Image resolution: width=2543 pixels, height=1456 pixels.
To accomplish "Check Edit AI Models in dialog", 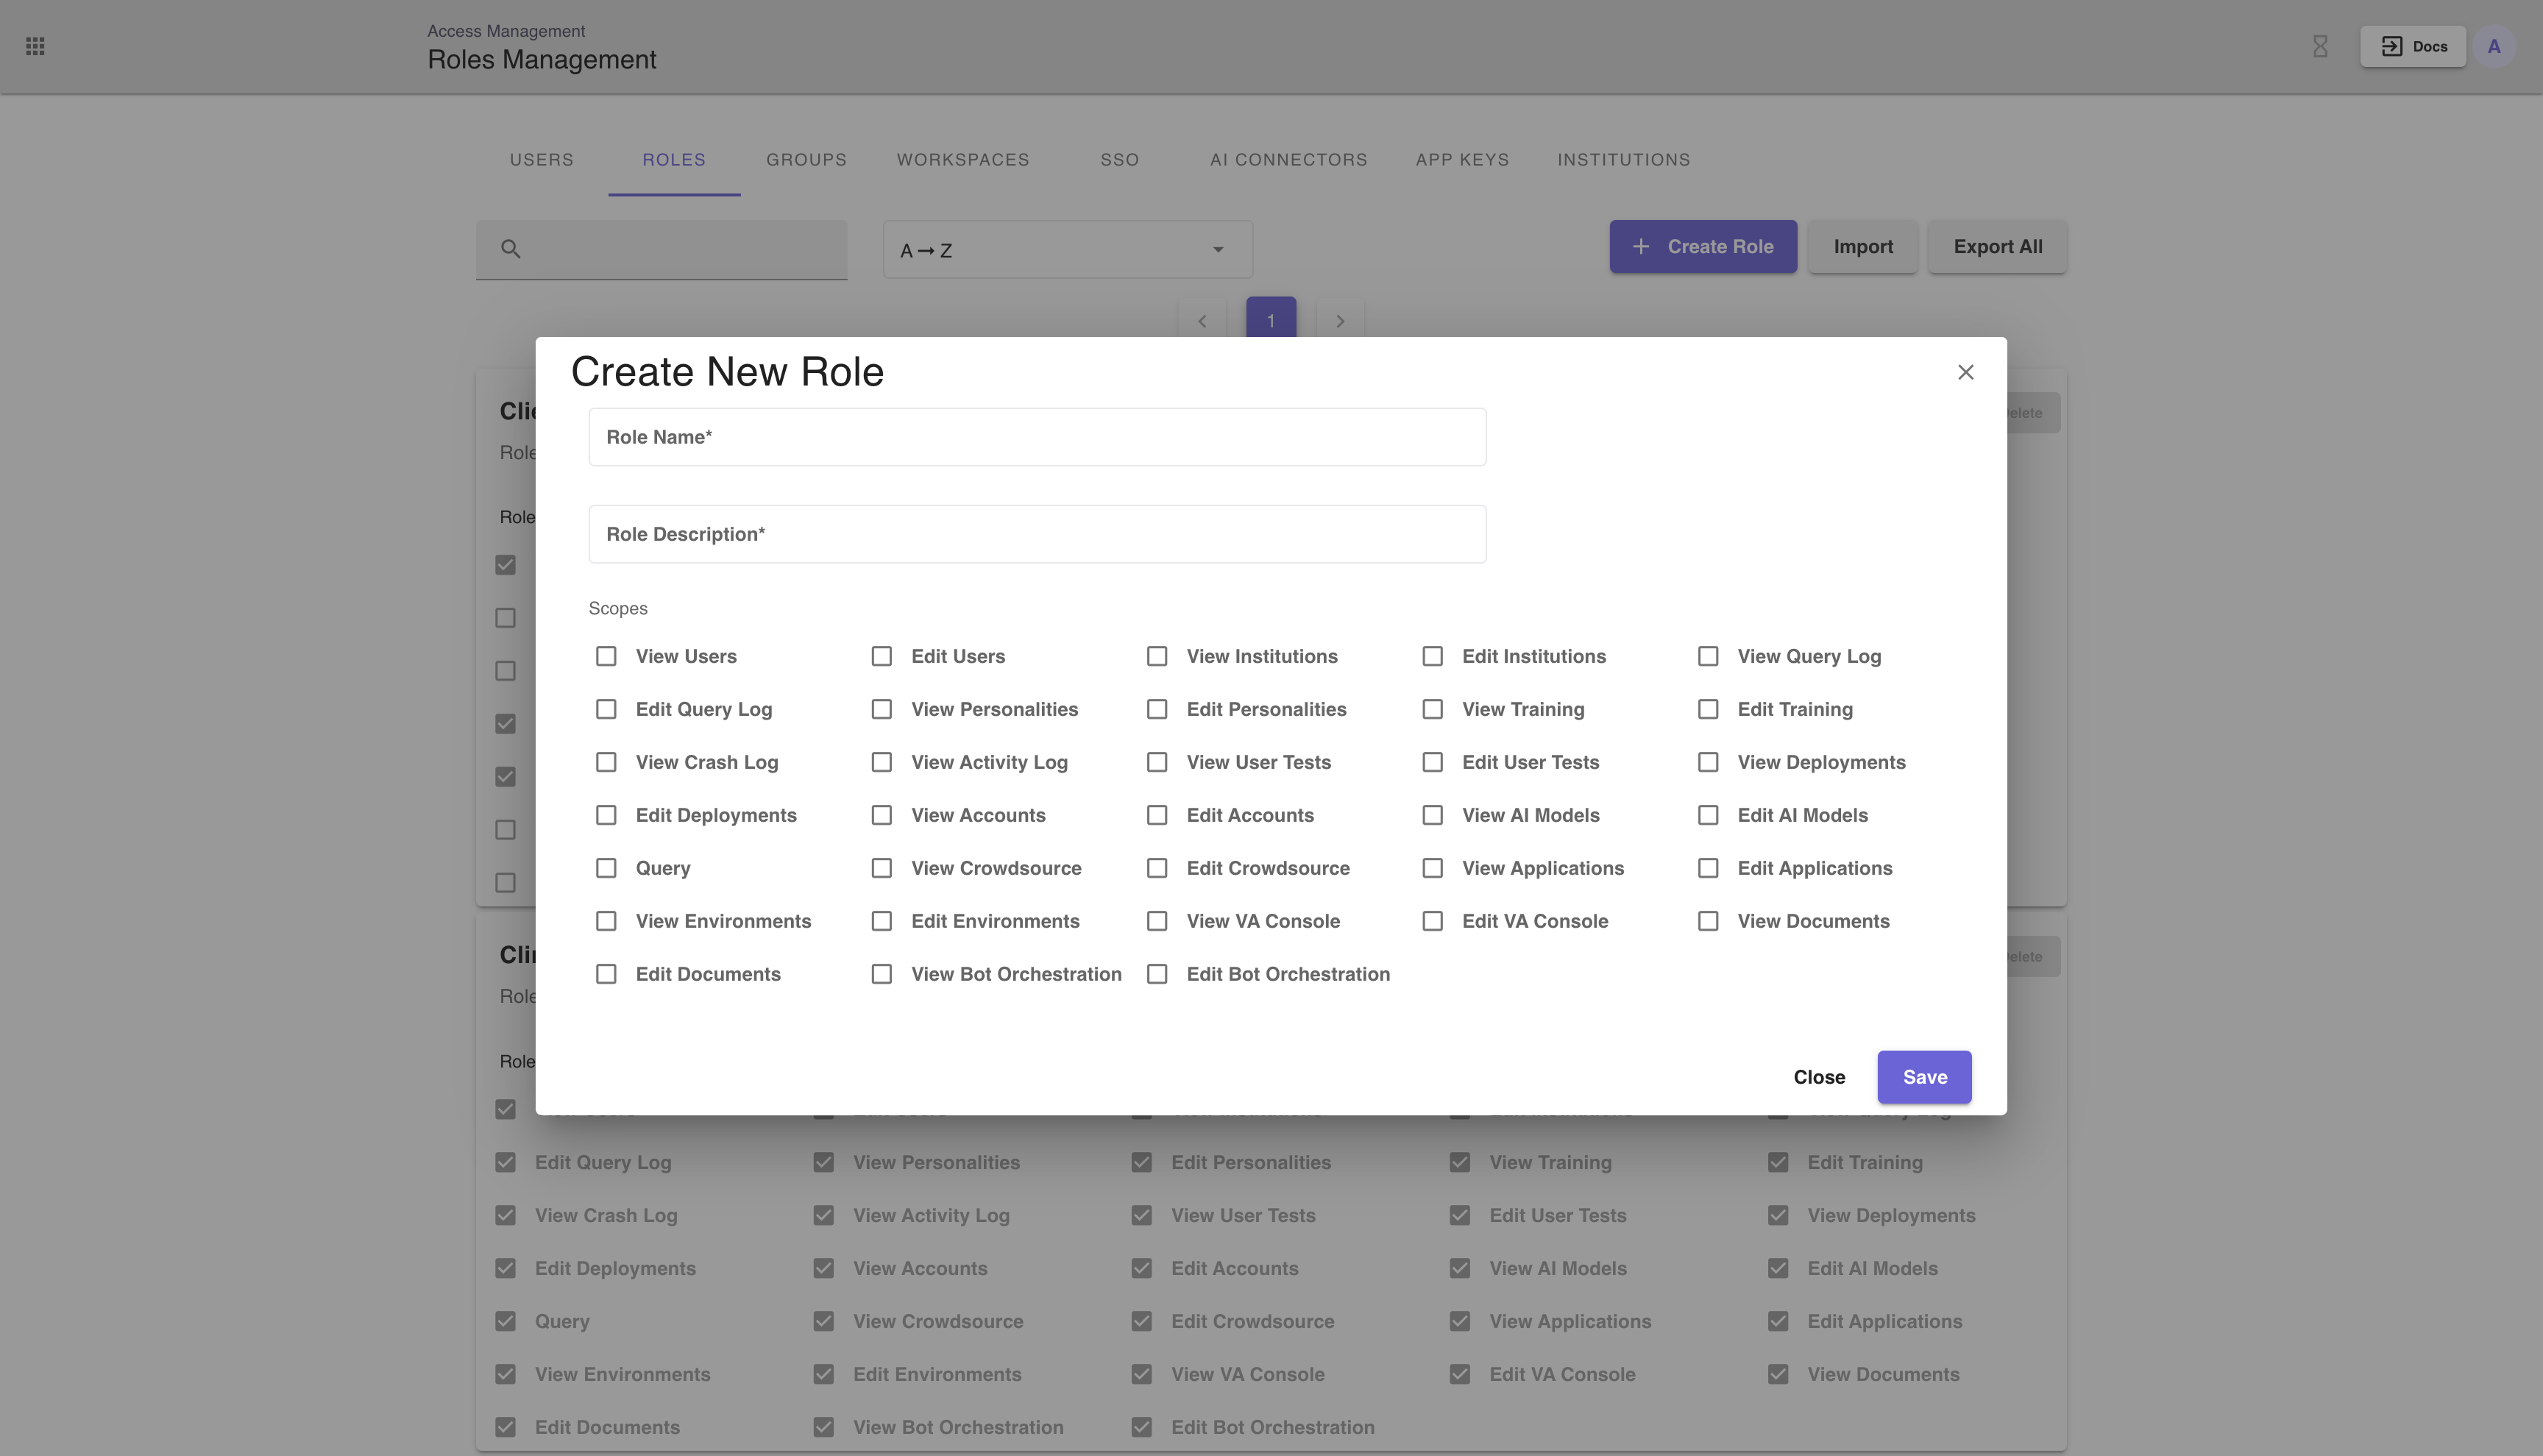I will point(1708,815).
